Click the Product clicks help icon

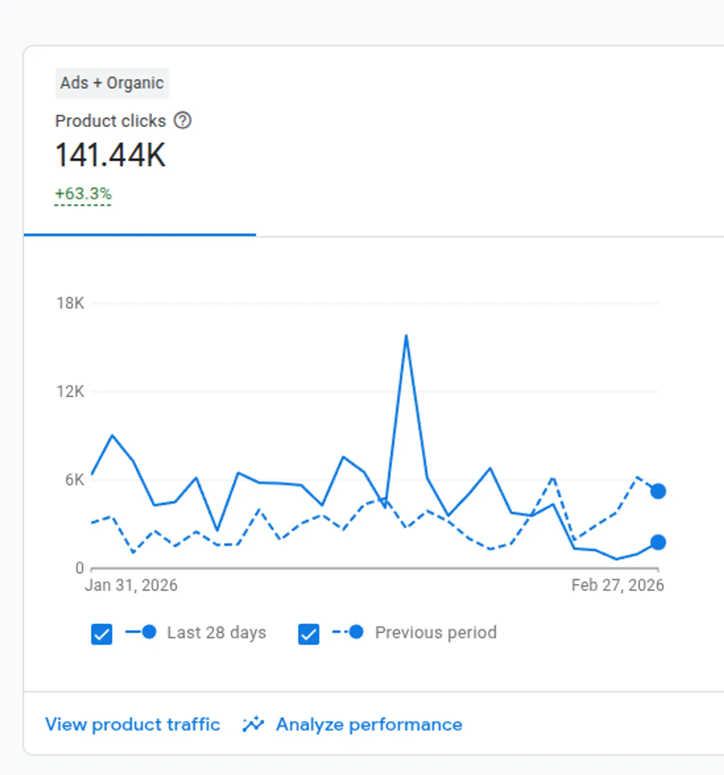tap(183, 121)
